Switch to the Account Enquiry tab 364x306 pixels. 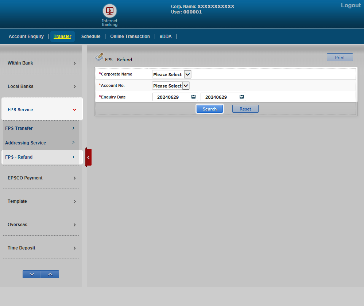(x=26, y=36)
